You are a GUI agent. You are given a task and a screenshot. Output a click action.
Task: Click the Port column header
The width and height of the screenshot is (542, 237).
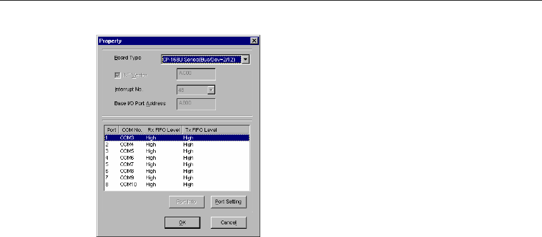pyautogui.click(x=111, y=130)
